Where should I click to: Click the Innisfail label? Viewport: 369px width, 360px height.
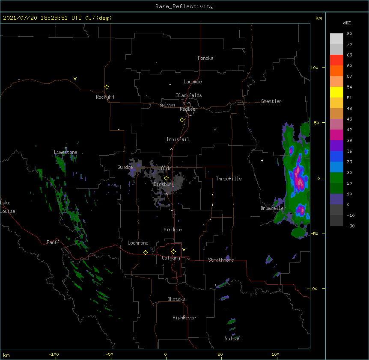(x=178, y=139)
